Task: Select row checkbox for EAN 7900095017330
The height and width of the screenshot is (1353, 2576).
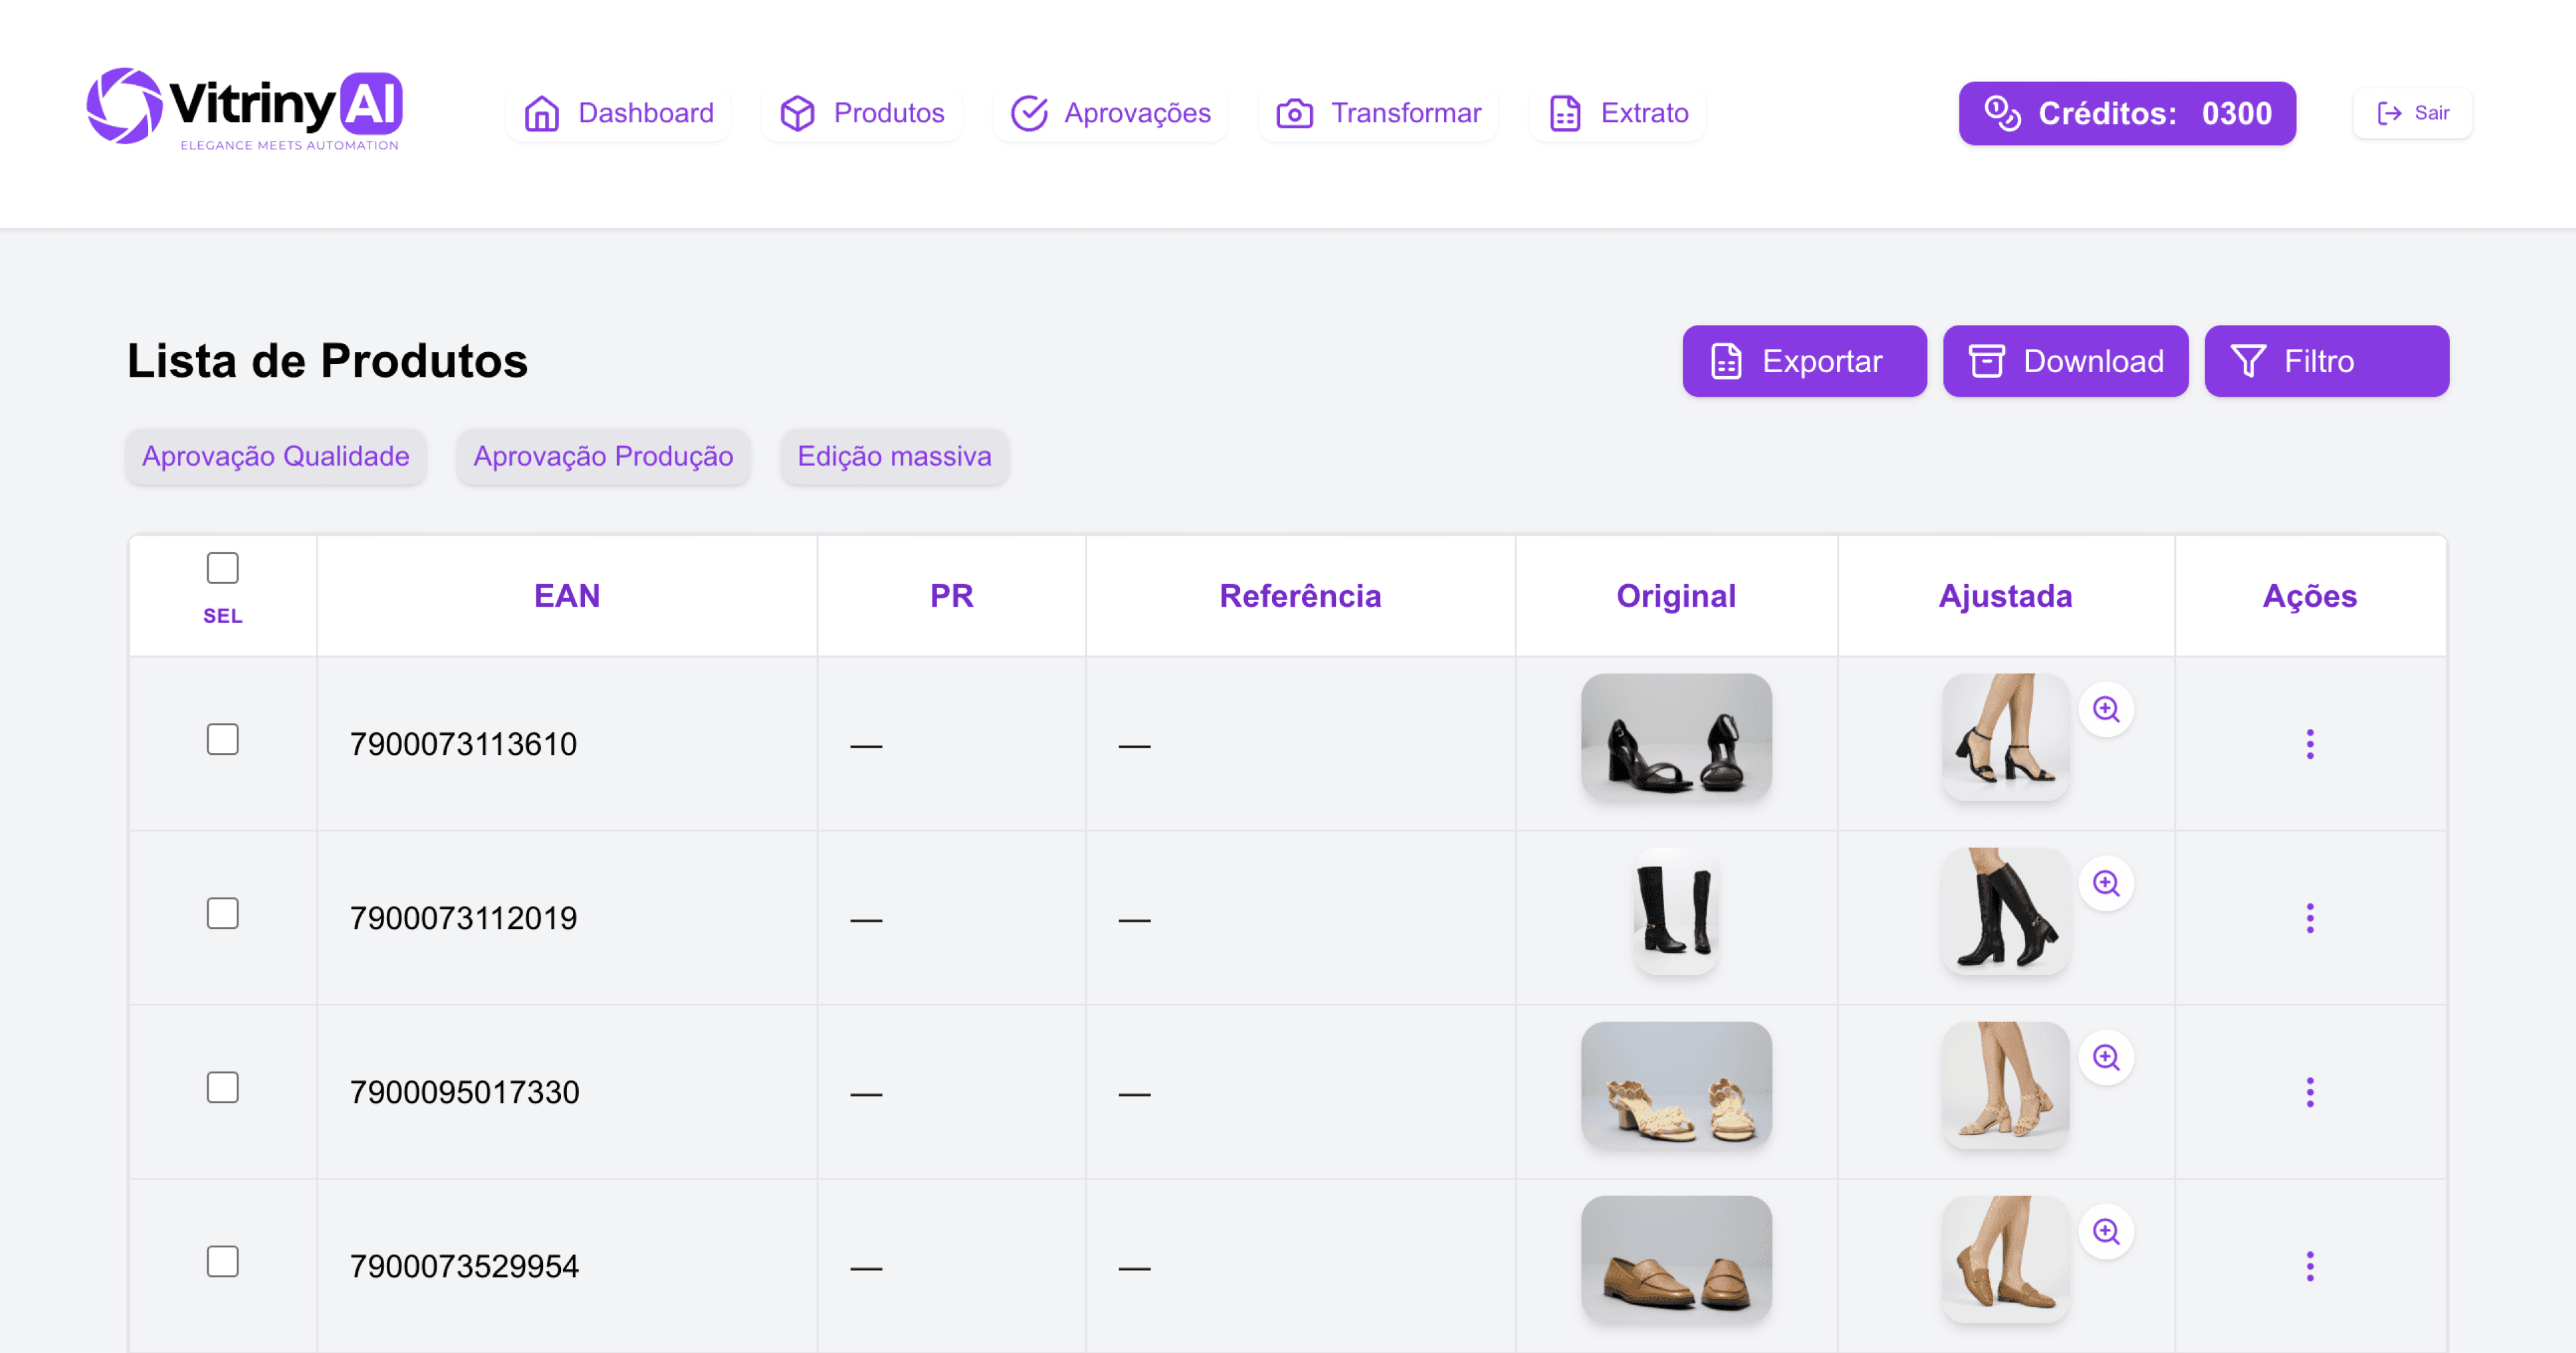Action: click(222, 1087)
